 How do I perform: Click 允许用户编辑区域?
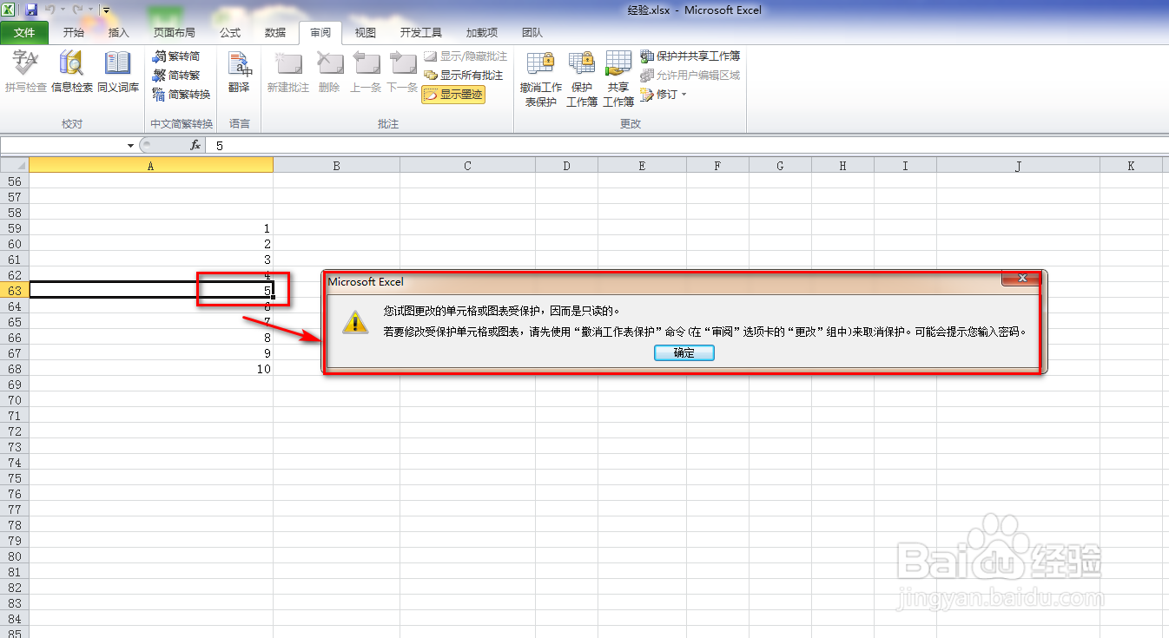pos(690,76)
